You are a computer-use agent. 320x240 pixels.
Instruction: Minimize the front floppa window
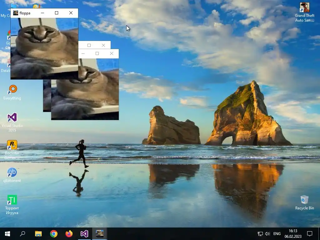point(42,13)
